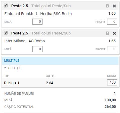Click the Dublu SUMĂ field showing 100
This screenshot has width=120, height=113.
pos(112,82)
